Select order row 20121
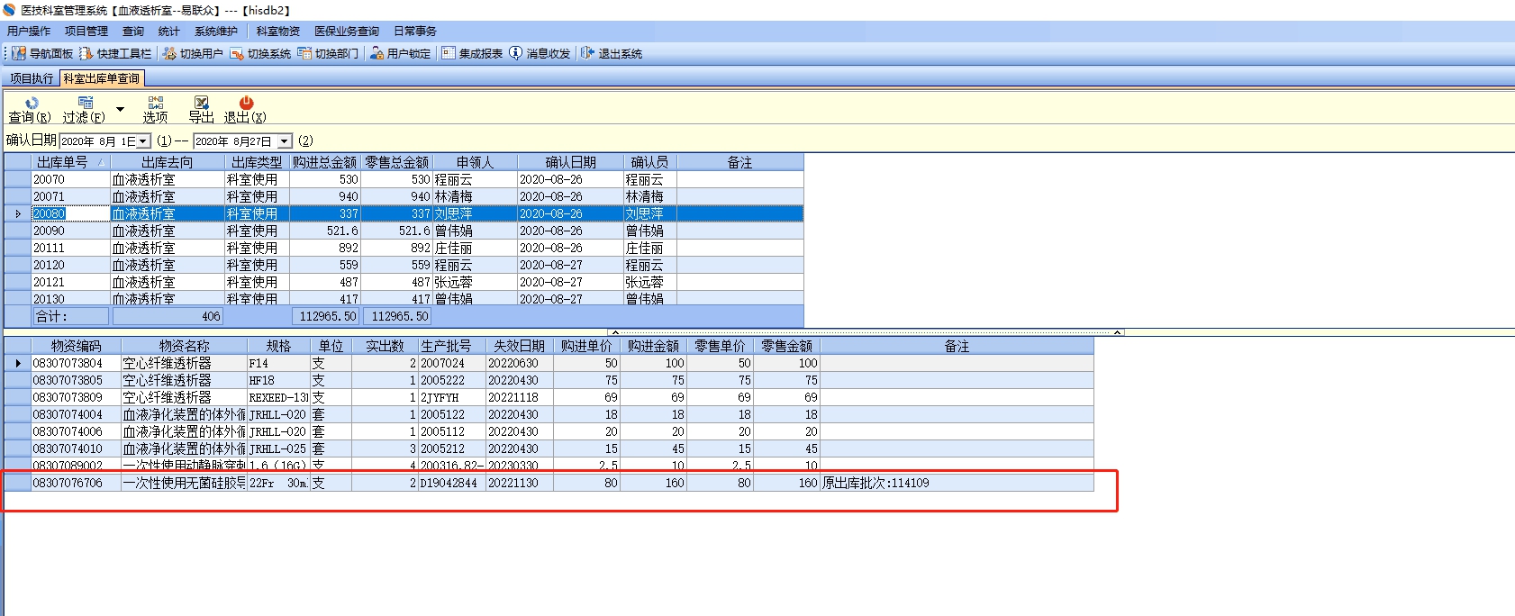This screenshot has height=616, width=1515. [x=404, y=282]
